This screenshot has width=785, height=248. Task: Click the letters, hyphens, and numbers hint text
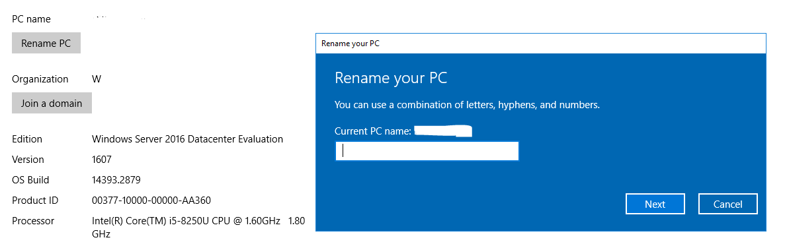(467, 106)
